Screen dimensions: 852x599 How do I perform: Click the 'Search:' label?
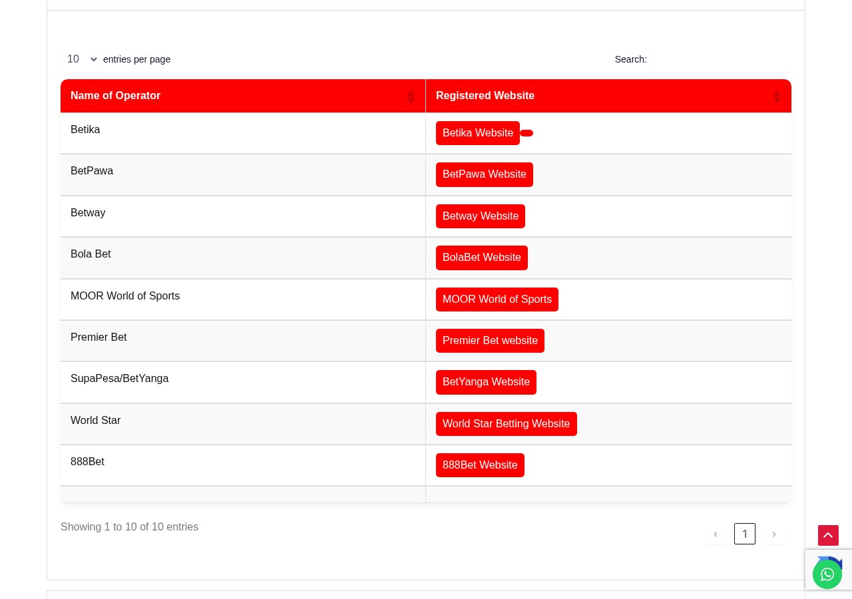(630, 59)
